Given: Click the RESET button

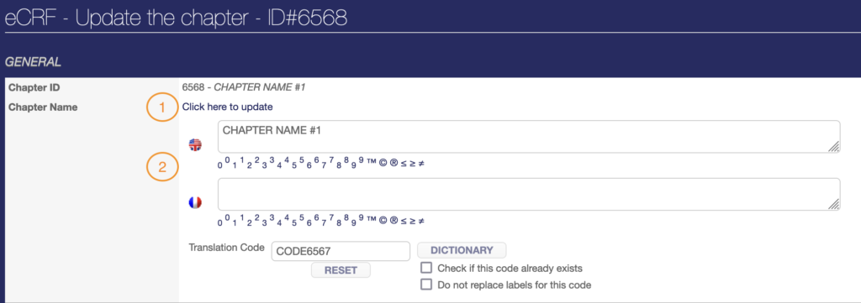Looking at the screenshot, I should 341,270.
